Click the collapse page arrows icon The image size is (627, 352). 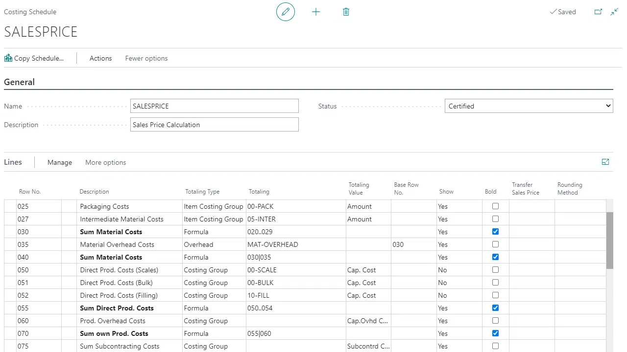click(x=614, y=12)
